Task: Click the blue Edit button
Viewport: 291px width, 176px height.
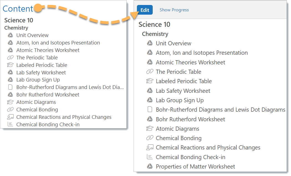Action: click(145, 10)
